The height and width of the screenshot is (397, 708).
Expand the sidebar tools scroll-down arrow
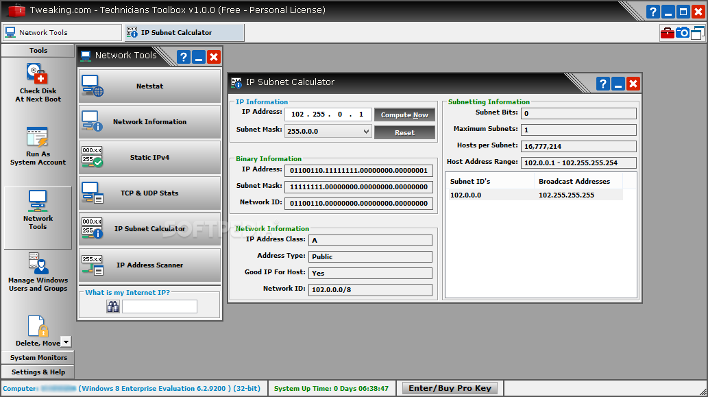pyautogui.click(x=66, y=342)
